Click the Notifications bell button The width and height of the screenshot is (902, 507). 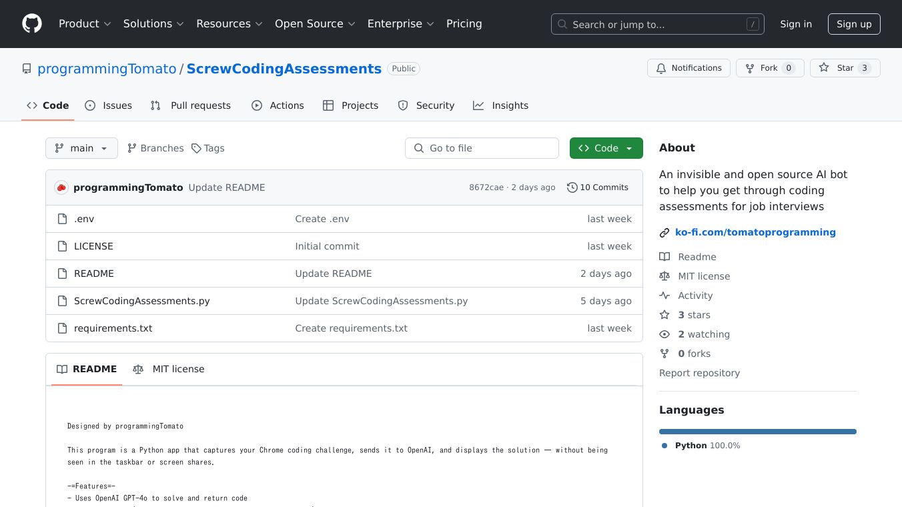pos(689,68)
